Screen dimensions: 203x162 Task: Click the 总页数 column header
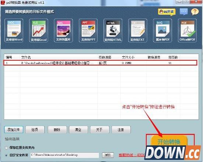[173, 57]
